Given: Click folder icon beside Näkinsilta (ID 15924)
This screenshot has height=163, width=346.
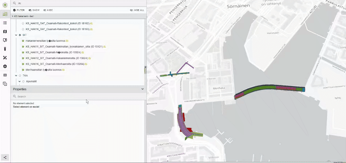Looking at the screenshot, I should (x=83, y=52).
